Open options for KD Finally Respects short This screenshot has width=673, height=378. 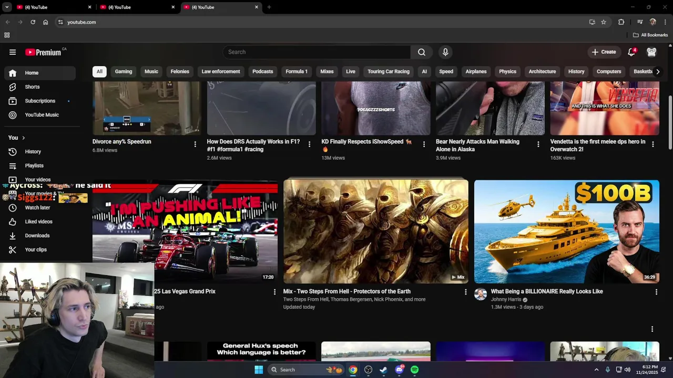pos(424,144)
